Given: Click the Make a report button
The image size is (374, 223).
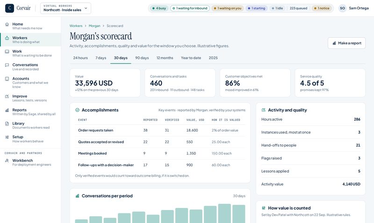Looking at the screenshot, I should (x=346, y=43).
